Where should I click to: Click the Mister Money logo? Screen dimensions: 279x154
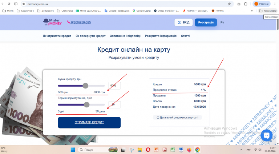[52, 22]
